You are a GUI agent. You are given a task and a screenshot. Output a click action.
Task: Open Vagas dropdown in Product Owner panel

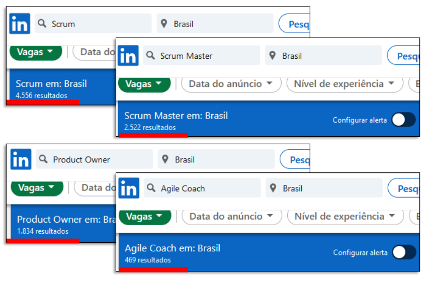click(37, 187)
